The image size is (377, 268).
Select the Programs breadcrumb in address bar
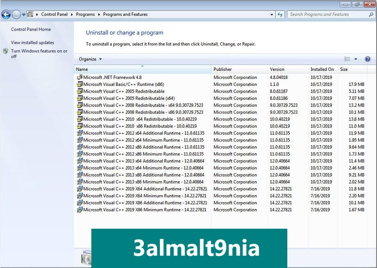85,14
